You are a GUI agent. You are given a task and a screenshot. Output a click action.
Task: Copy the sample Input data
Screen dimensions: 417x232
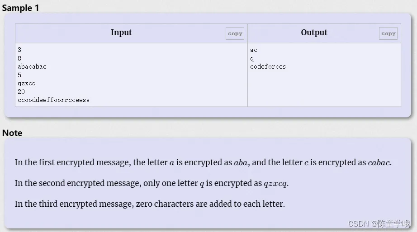(x=235, y=33)
